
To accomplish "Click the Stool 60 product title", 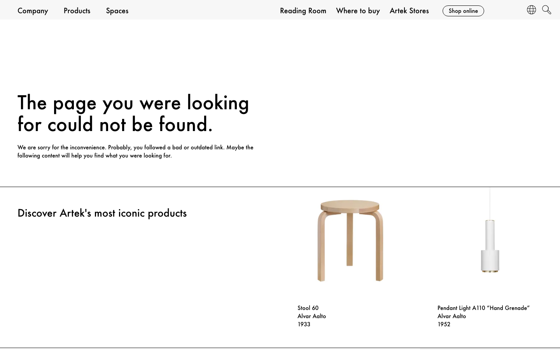I will point(308,308).
